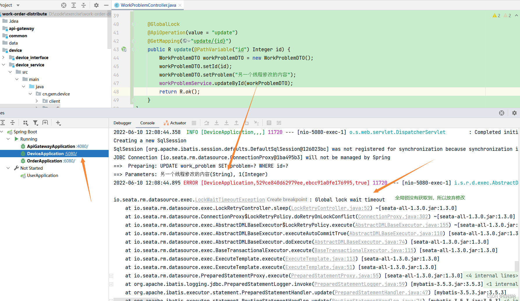Image resolution: width=520 pixels, height=301 pixels.
Task: Open LockRetryController.java:52 stack link
Action: click(x=330, y=208)
